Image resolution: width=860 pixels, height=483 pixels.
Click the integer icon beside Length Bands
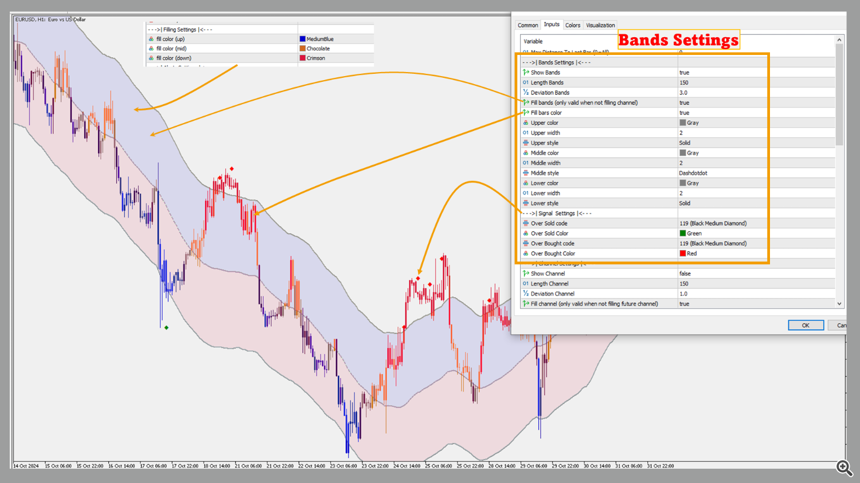[x=526, y=82]
